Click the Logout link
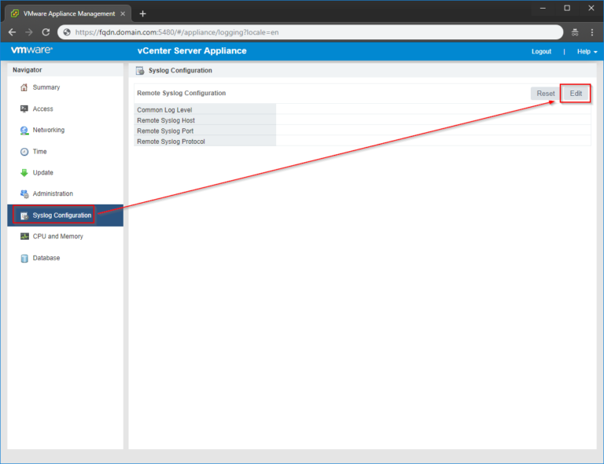 [x=541, y=51]
